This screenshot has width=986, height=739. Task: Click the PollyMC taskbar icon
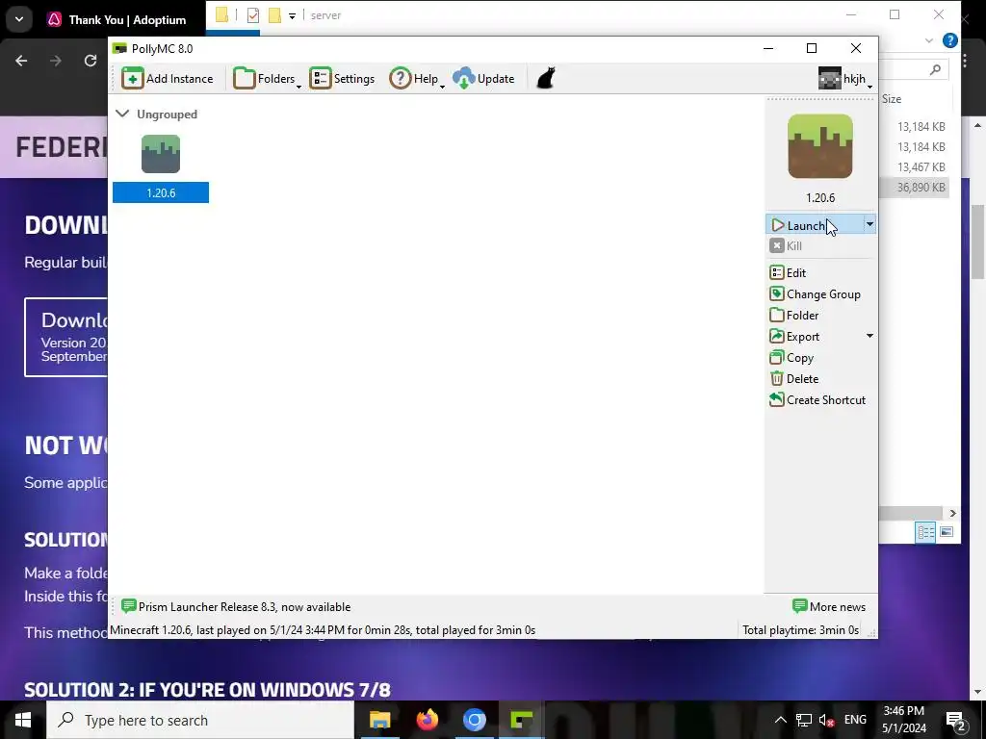[521, 720]
